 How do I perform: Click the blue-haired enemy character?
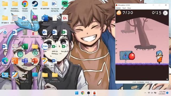coord(159,57)
